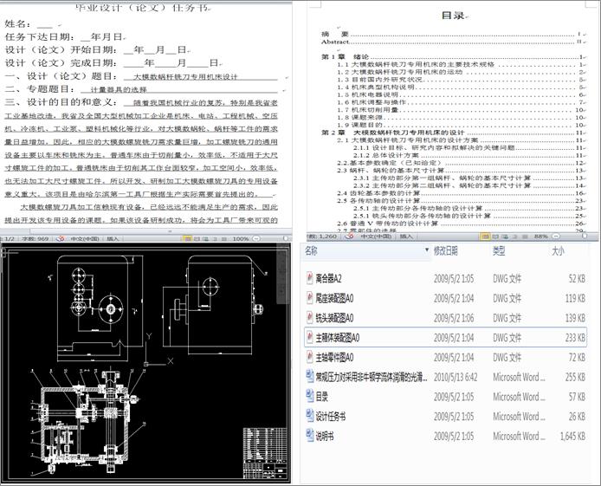This screenshot has width=601, height=486.
Task: Switch right Word window to Draft view
Action: point(525,237)
